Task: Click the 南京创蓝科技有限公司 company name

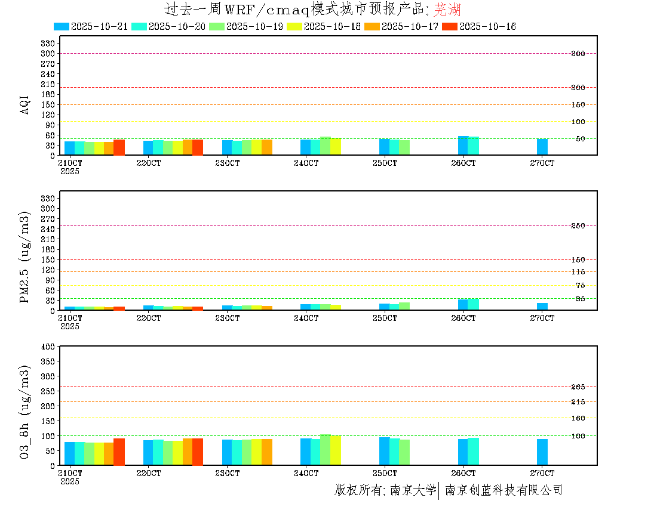Action: (504, 490)
